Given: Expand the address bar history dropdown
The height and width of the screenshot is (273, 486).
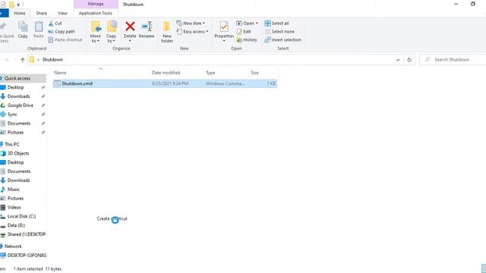Looking at the screenshot, I should click(x=398, y=60).
